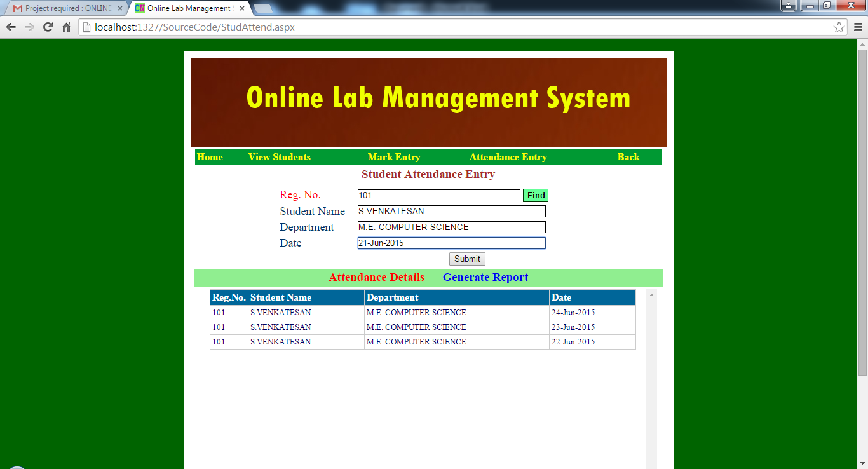Viewport: 868px width, 469px height.
Task: Open the Generate Report link
Action: pos(485,277)
